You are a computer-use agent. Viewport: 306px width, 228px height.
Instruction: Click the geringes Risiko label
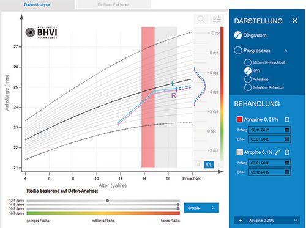point(38,221)
